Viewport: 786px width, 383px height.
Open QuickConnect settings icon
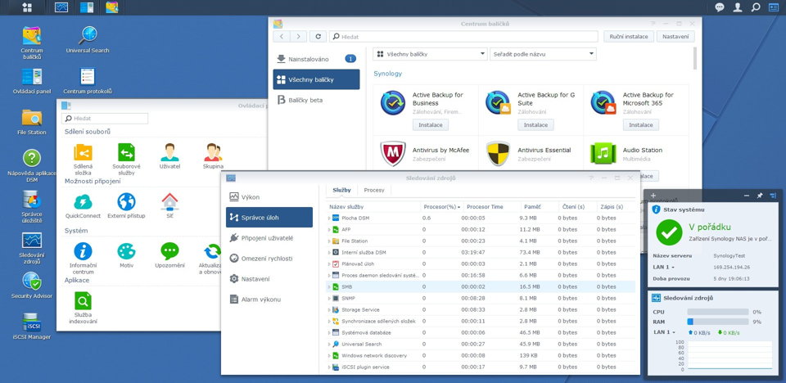(83, 201)
